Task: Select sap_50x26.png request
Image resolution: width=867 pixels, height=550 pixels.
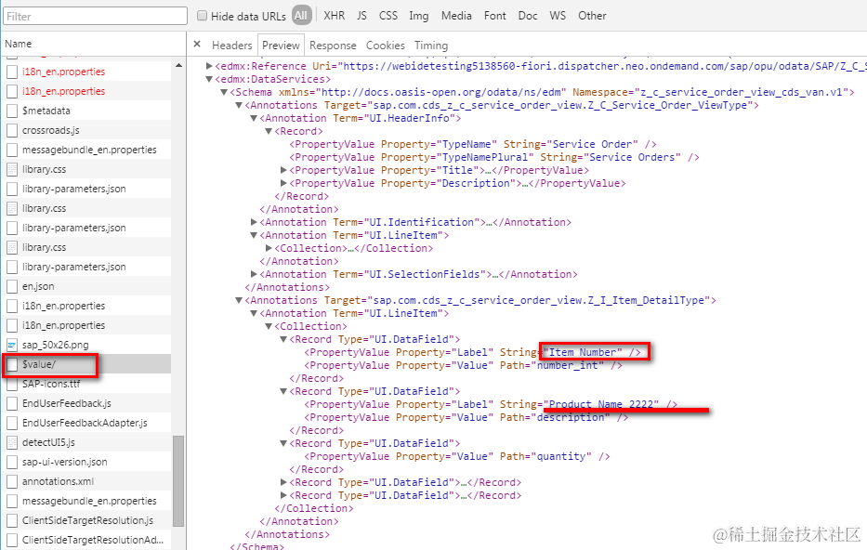Action: [x=85, y=345]
